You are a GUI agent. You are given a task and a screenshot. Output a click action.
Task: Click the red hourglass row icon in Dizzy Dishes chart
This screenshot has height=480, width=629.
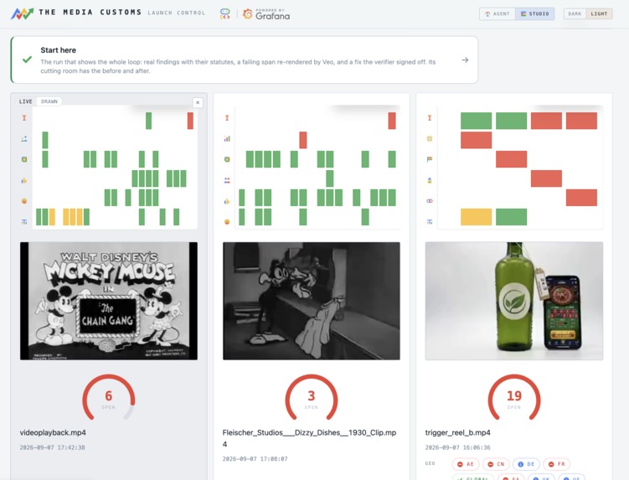[227, 117]
